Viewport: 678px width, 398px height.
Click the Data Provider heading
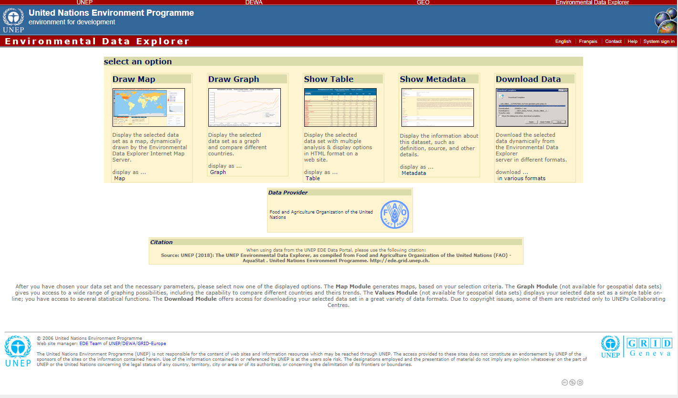pos(288,193)
